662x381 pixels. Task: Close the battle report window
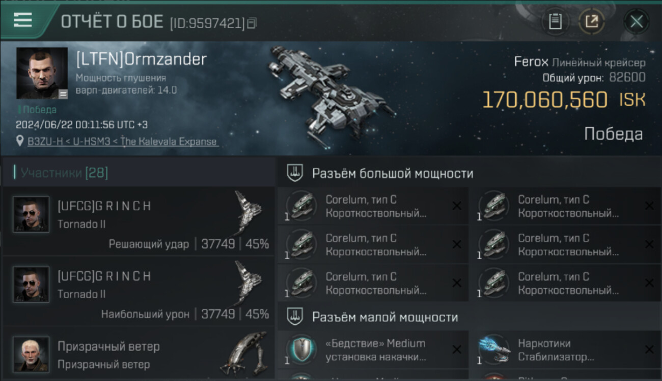636,21
